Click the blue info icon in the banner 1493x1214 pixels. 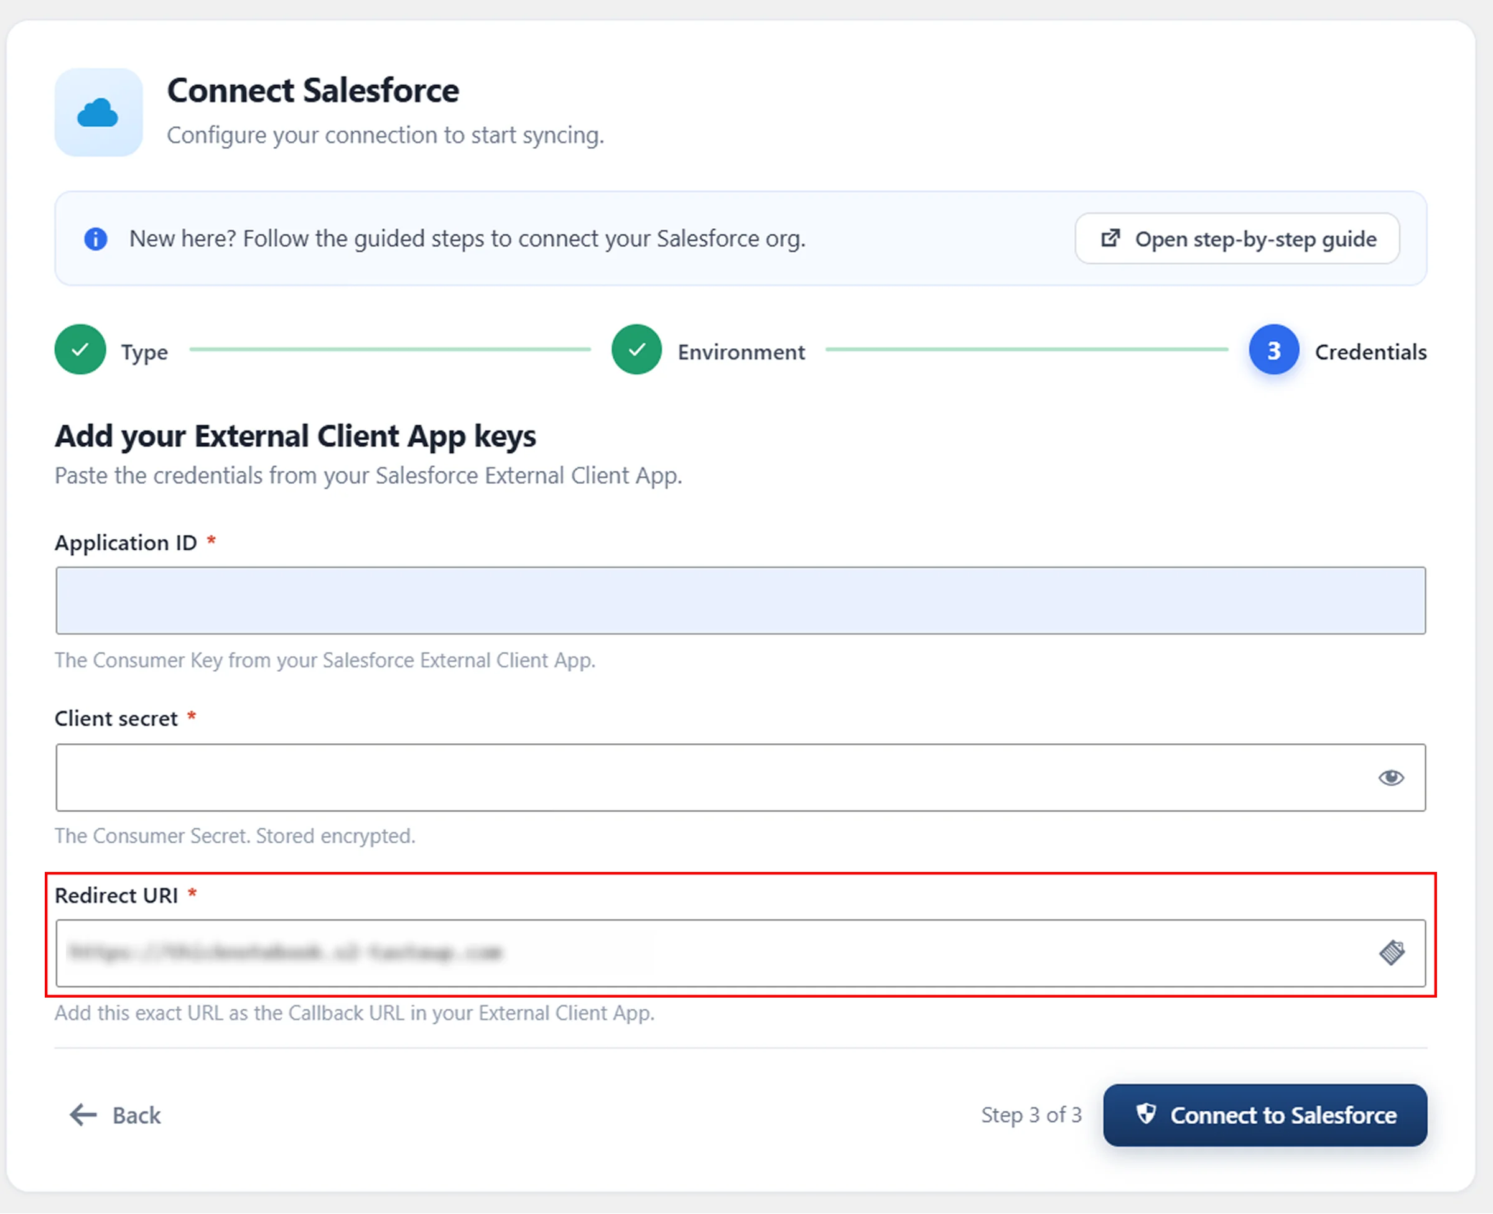tap(96, 239)
